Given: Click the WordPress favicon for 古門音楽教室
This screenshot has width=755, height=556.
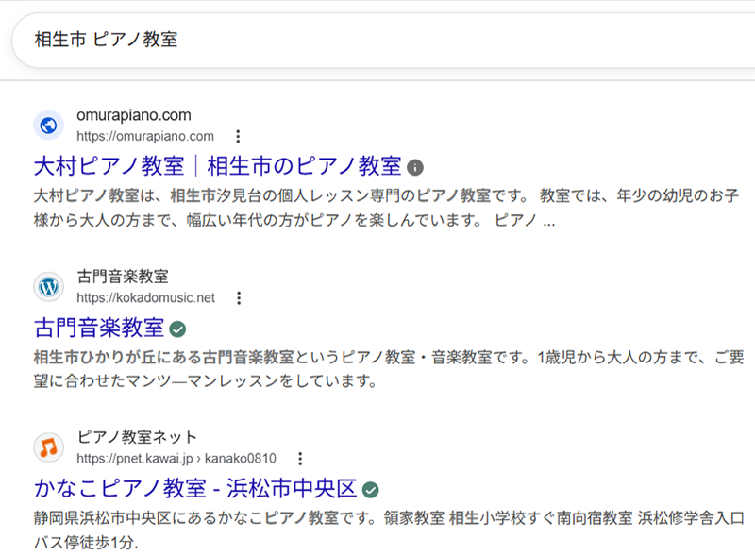Looking at the screenshot, I should [48, 287].
